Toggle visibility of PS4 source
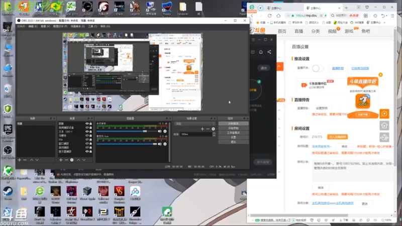 pyautogui.click(x=87, y=140)
